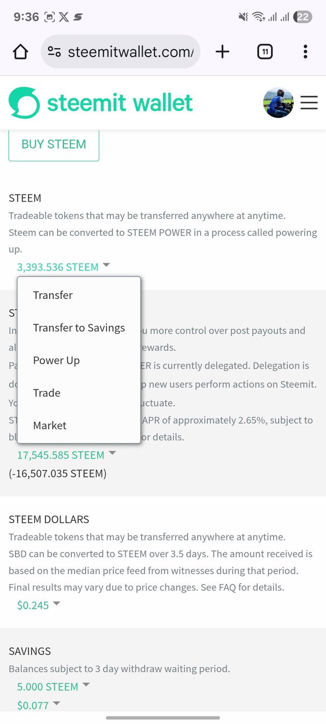Choose Transfer to Savings option
This screenshot has width=326, height=724.
[x=79, y=328]
